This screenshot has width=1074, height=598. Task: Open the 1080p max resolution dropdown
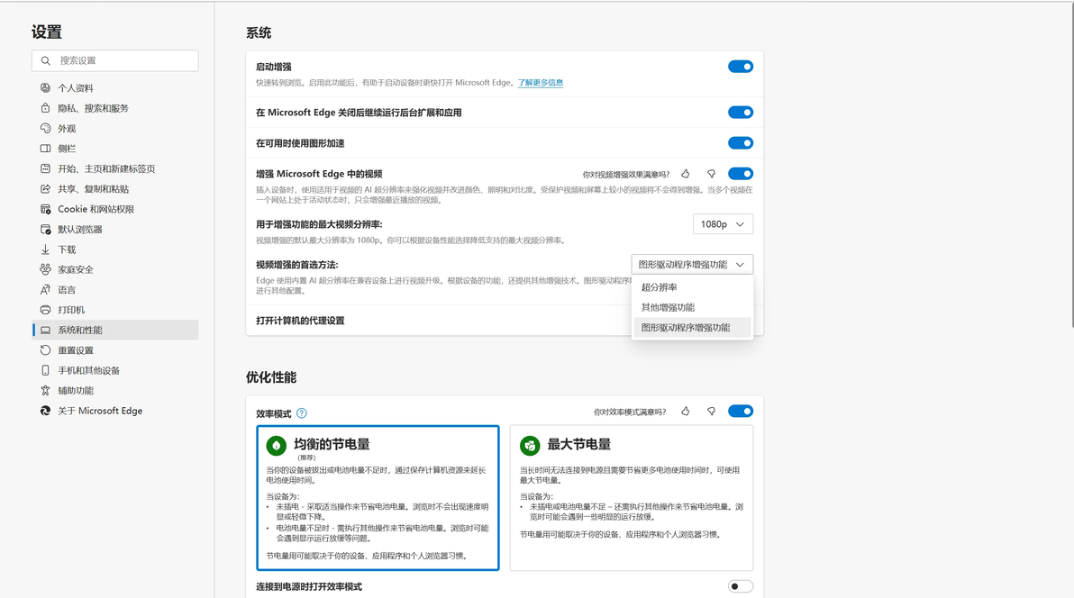click(x=723, y=224)
